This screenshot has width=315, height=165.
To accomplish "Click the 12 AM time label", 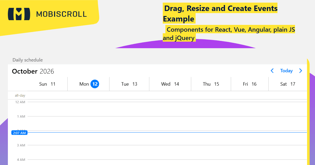I will click(20, 102).
